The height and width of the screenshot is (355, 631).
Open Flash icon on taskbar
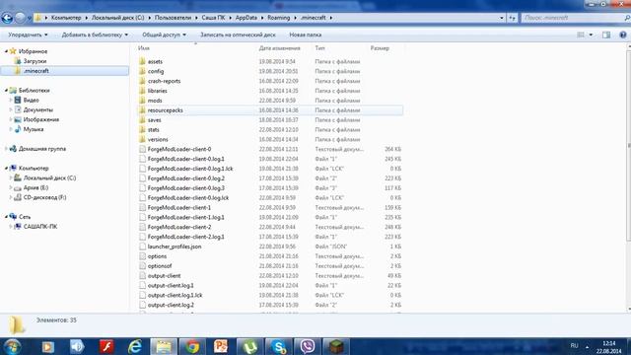[106, 346]
